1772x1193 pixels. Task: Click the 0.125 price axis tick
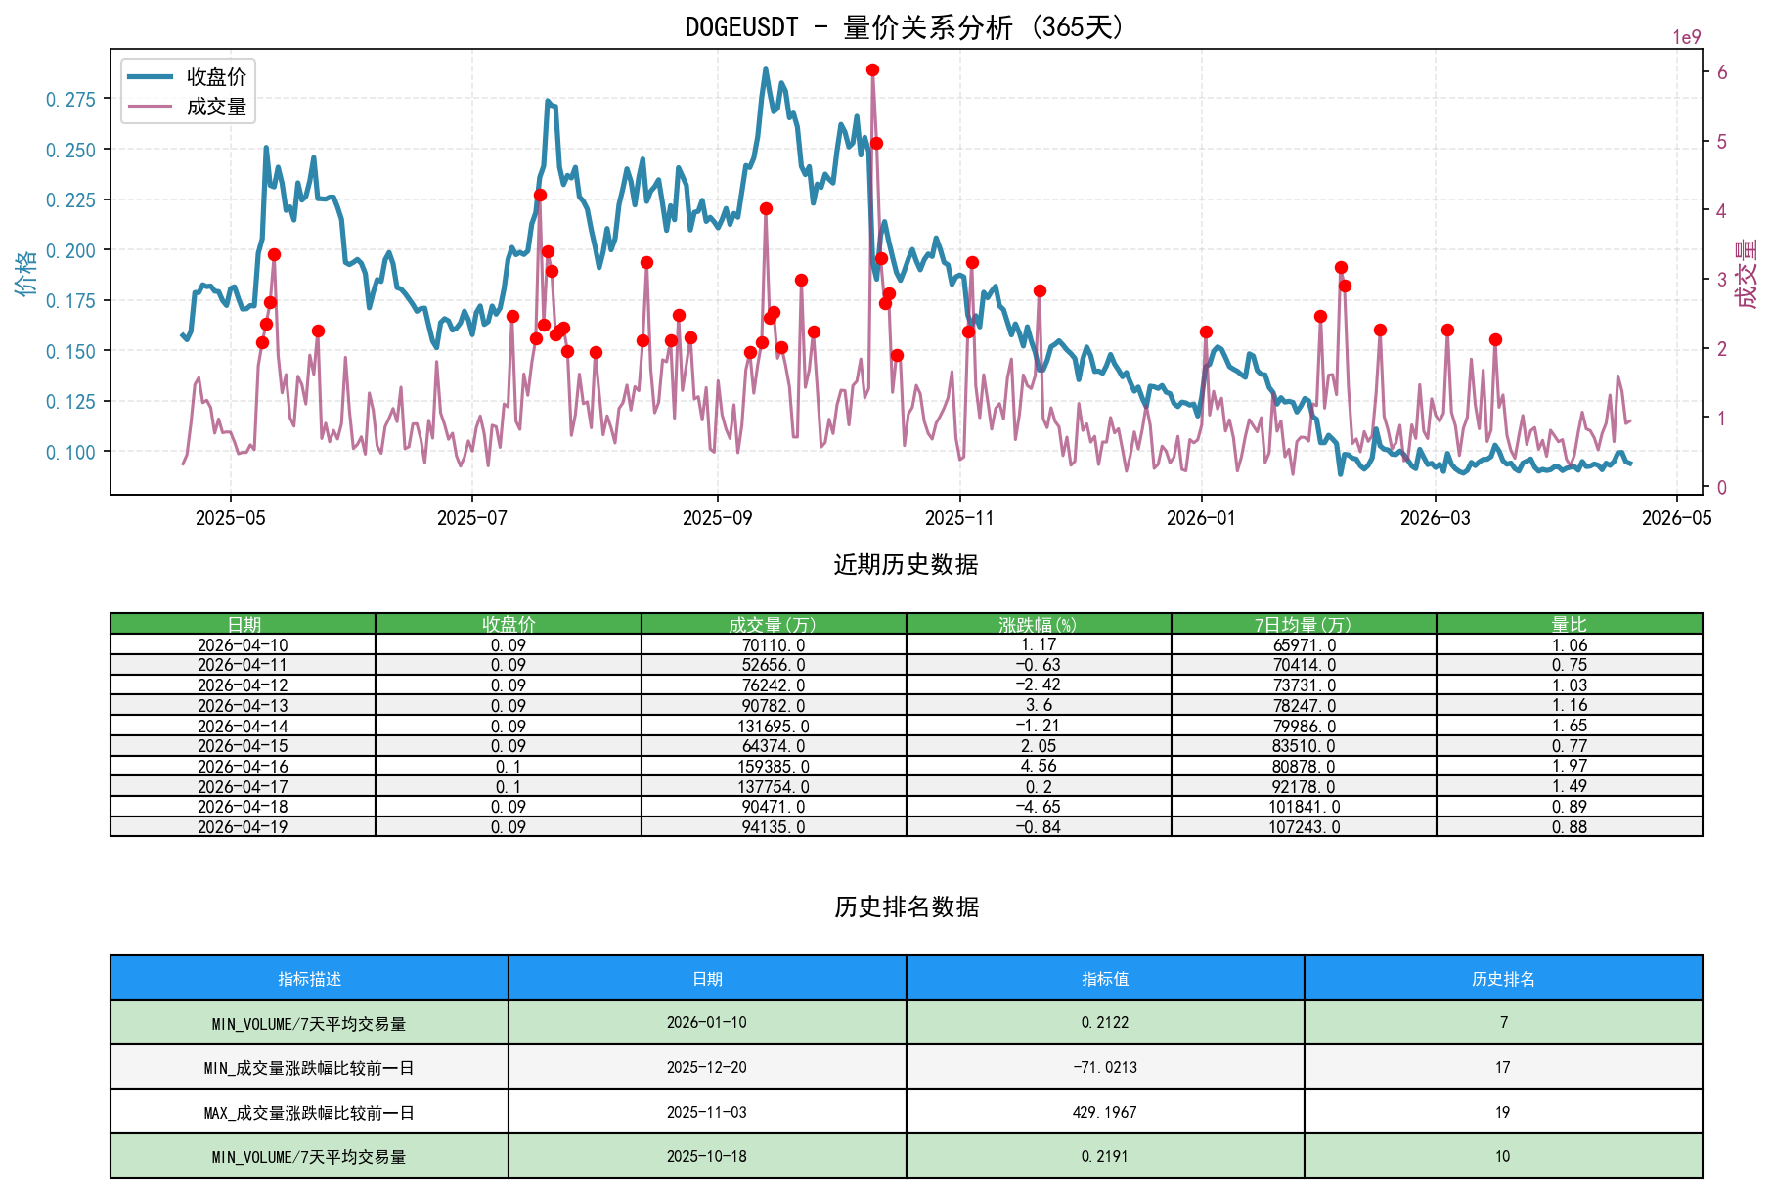point(71,401)
